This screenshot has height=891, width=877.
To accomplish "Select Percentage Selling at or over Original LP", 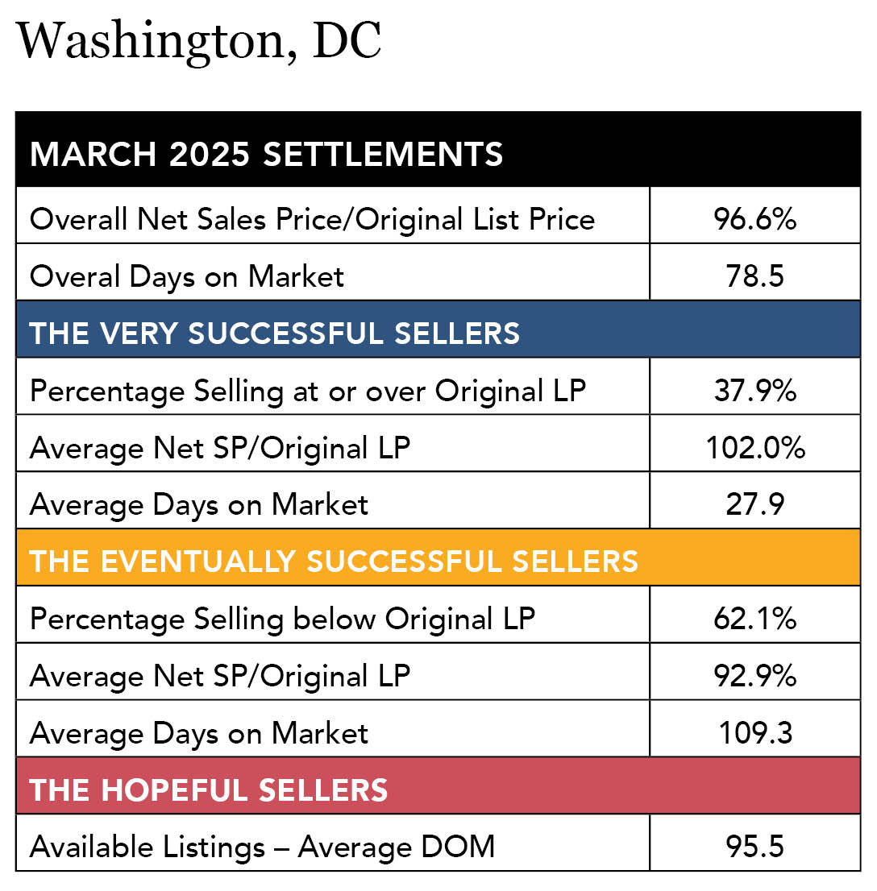I will 307,390.
